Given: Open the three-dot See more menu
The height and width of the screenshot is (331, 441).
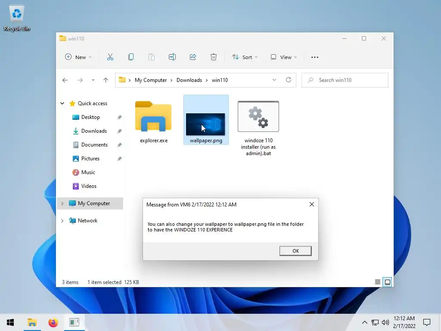Looking at the screenshot, I should pos(315,57).
